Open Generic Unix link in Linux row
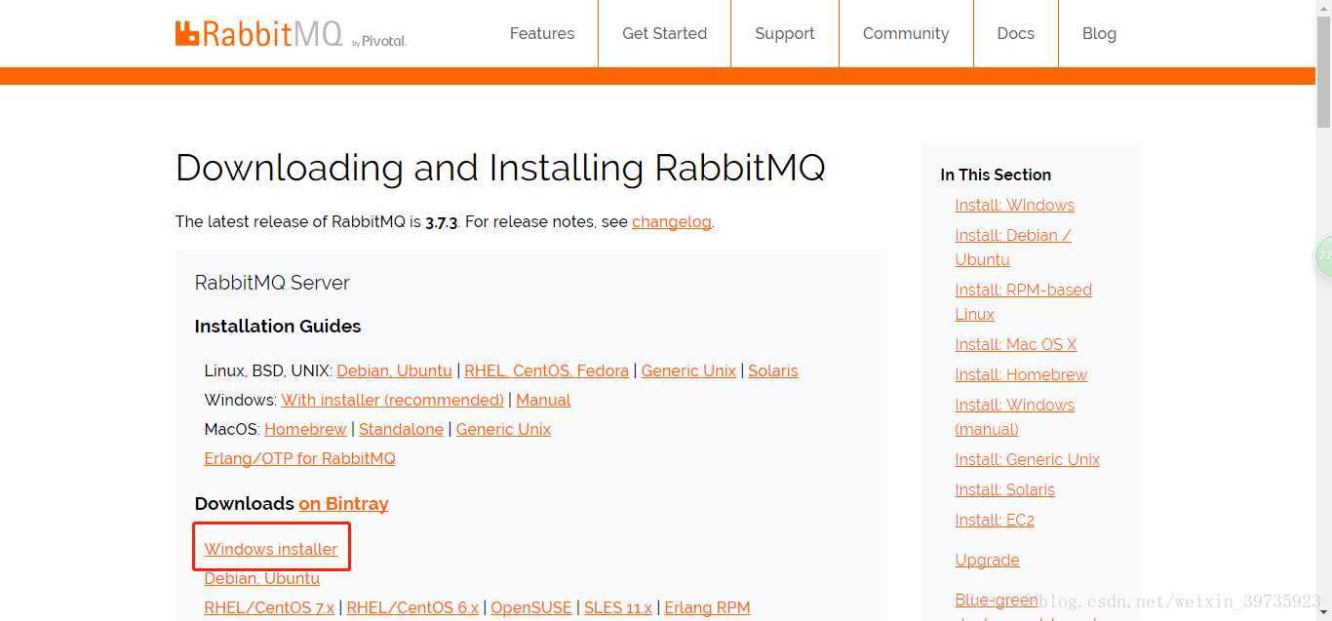The height and width of the screenshot is (621, 1332). [x=688, y=370]
